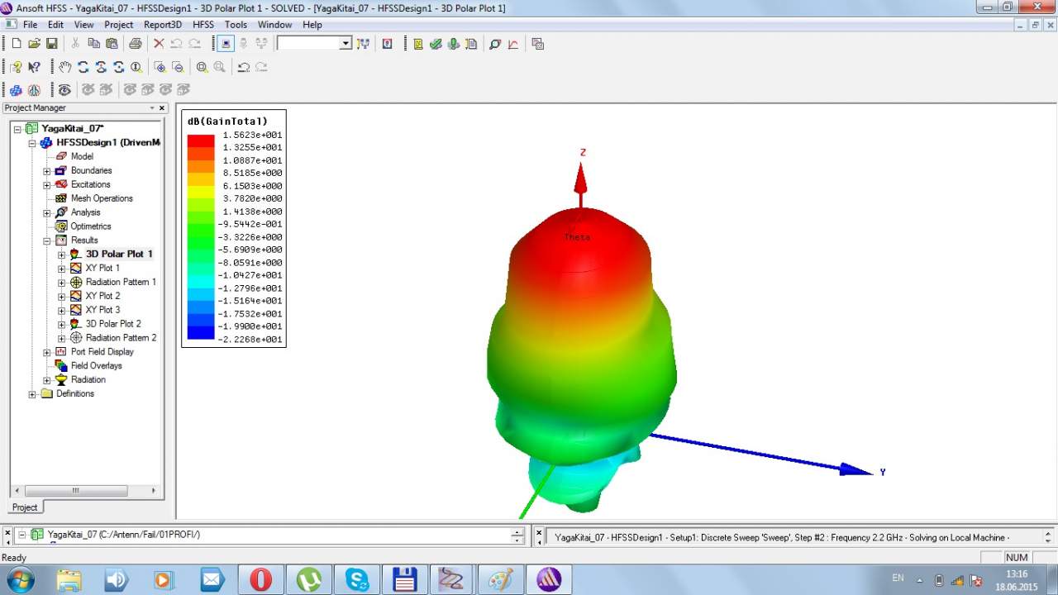Select Radiation Pattern 1 in Results
This screenshot has width=1058, height=595.
pos(120,282)
